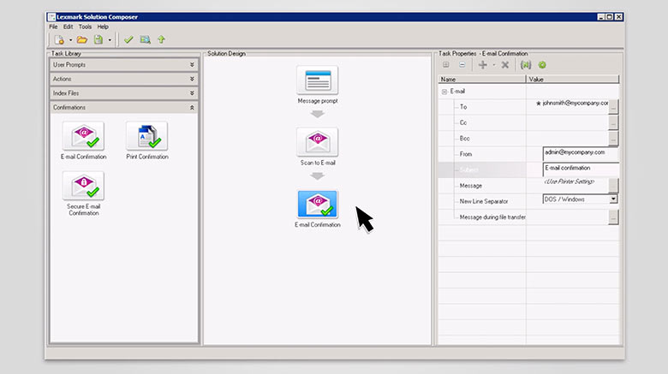Open the New Line Separator dropdown

coord(613,199)
